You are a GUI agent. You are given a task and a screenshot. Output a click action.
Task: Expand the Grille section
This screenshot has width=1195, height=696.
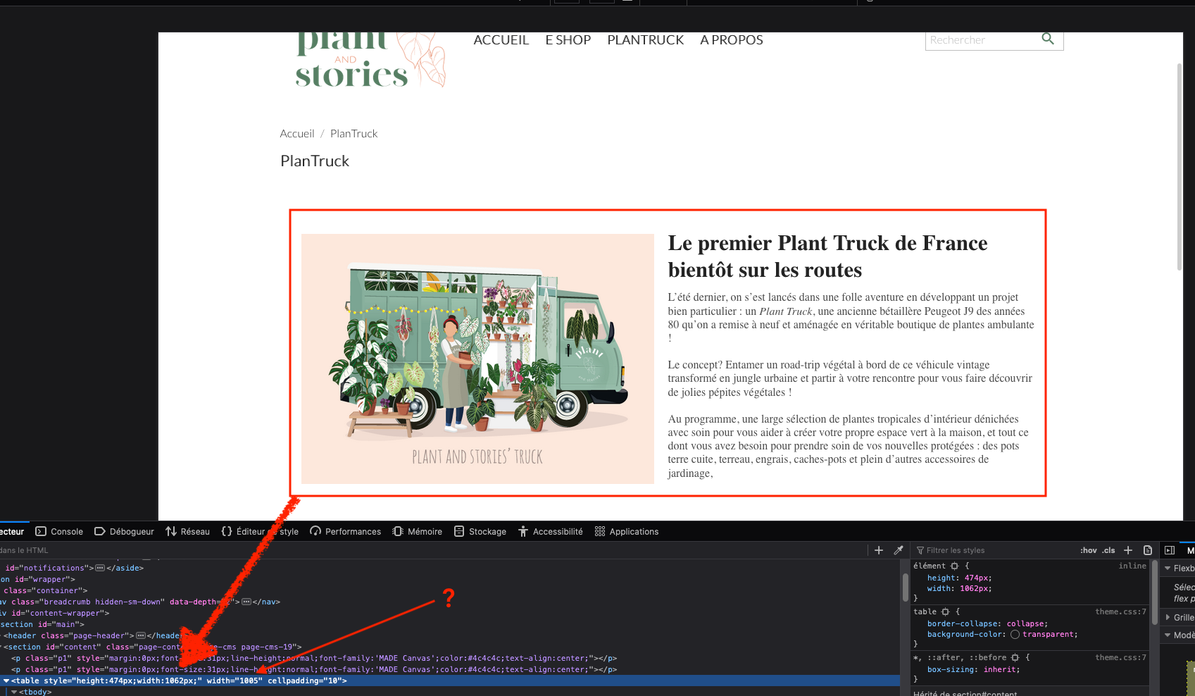coord(1168,617)
